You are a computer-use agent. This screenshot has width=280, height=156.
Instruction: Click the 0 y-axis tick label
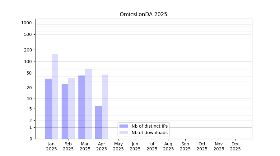pos(30,139)
